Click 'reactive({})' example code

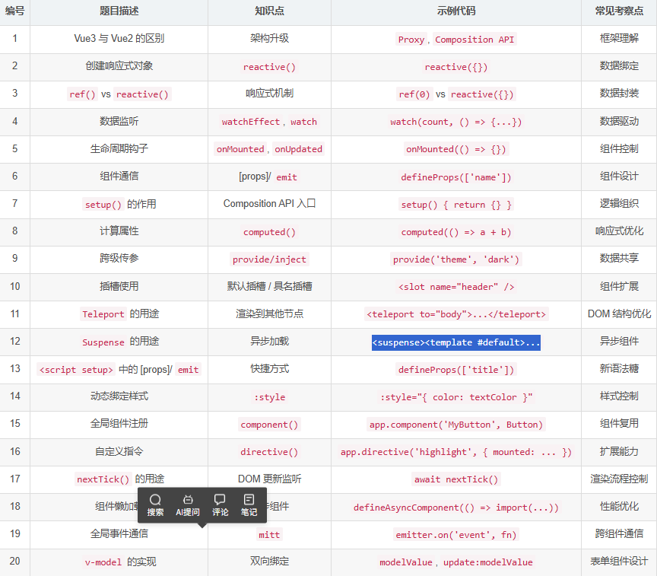[x=456, y=67]
